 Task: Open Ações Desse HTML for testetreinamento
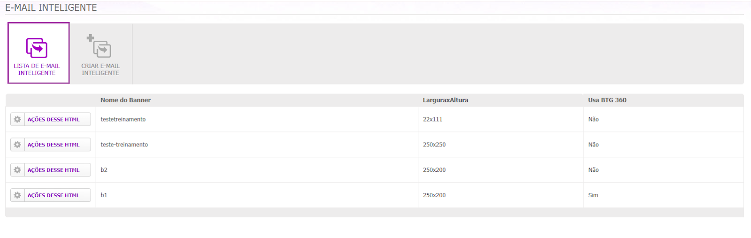[x=54, y=119]
